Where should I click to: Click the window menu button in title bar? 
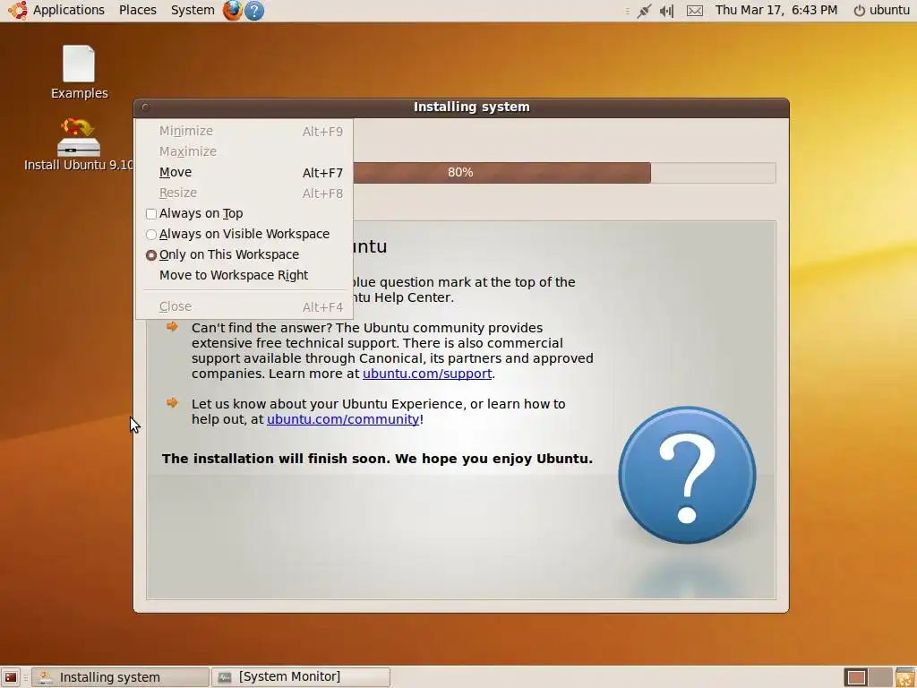pos(146,107)
